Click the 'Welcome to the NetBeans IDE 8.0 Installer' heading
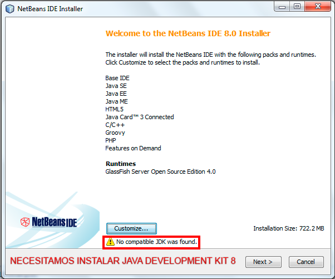Screen dimensions: 335x279 [x=188, y=33]
